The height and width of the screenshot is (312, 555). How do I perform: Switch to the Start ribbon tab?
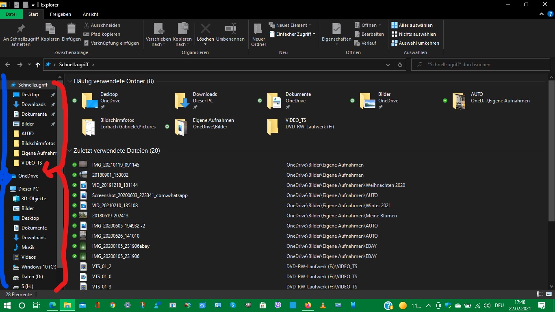coord(33,14)
